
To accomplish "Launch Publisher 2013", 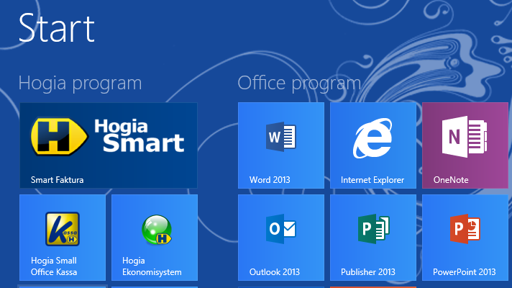I will 373,238.
